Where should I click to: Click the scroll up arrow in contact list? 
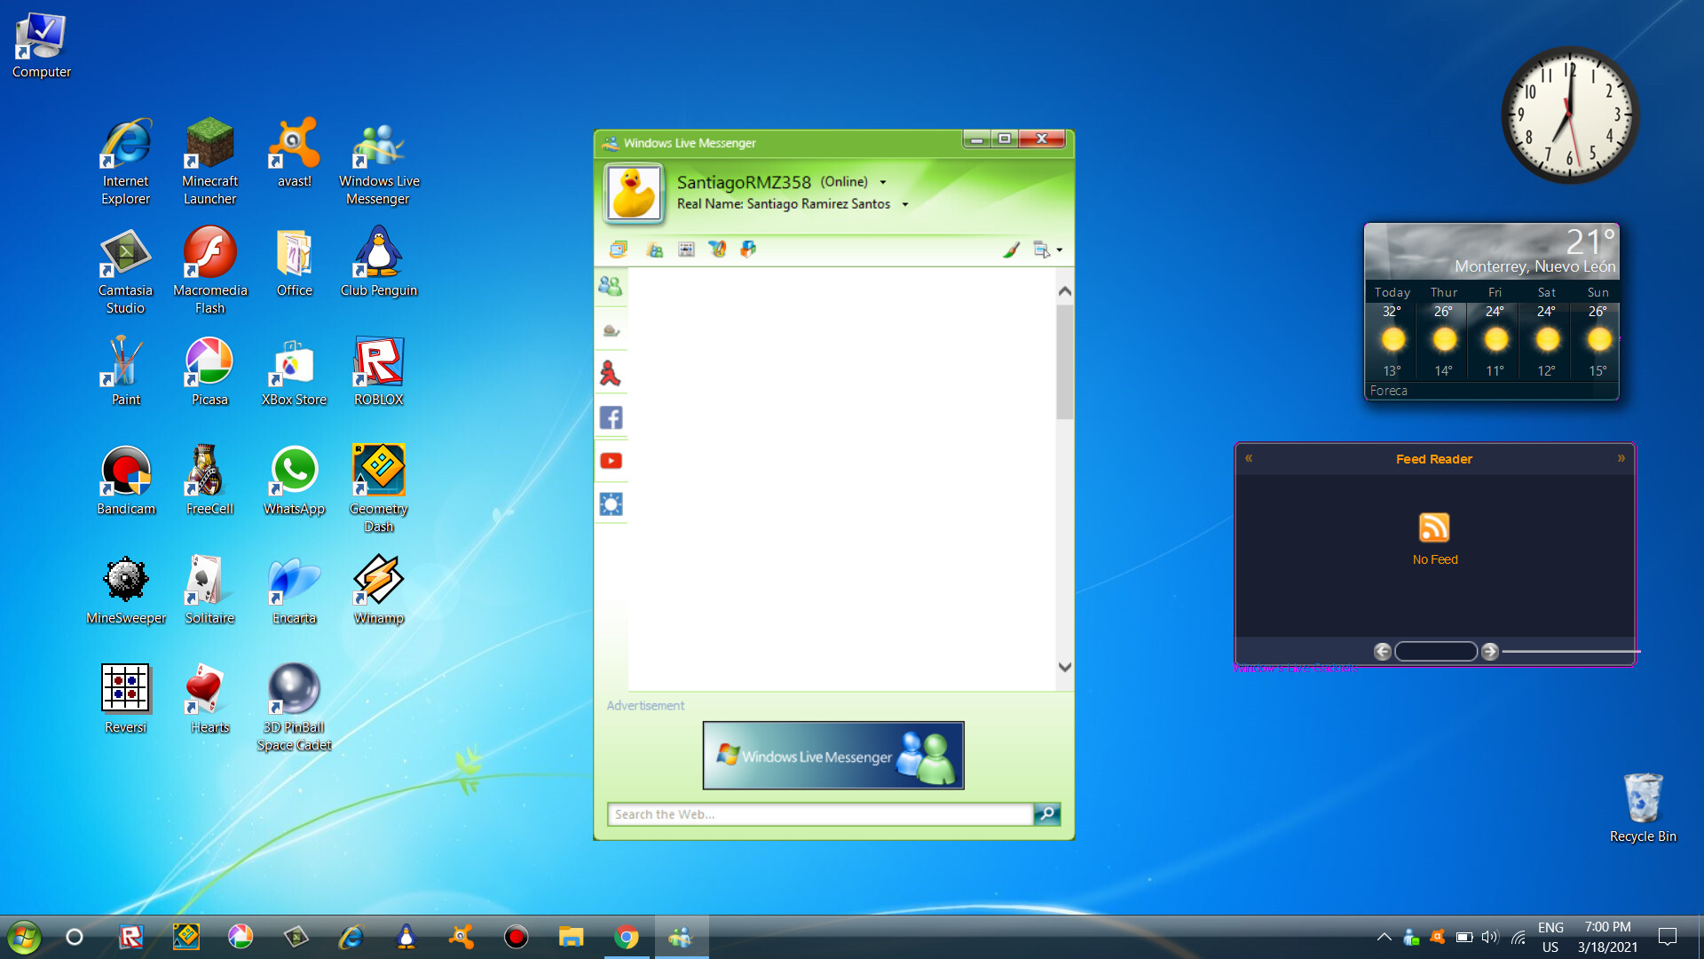click(1065, 291)
